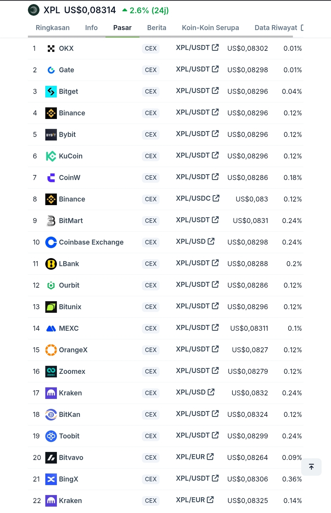Click the OKX exchange logo
The image size is (331, 513).
51,49
